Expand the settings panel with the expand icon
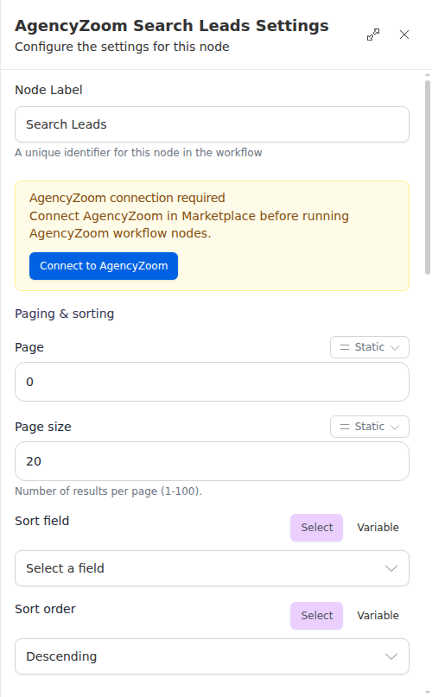The width and height of the screenshot is (432, 697). 373,35
